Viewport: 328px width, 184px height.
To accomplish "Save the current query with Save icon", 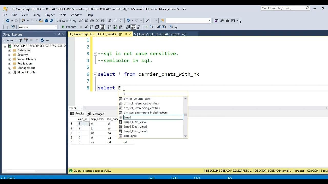I will [46, 21].
